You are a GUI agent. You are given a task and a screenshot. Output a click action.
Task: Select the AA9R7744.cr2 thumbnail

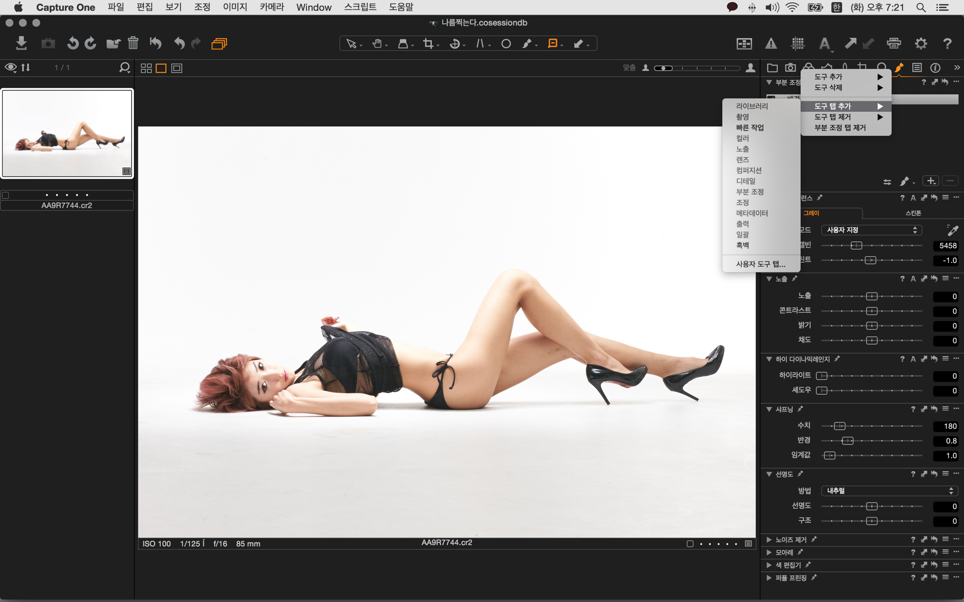pos(67,133)
